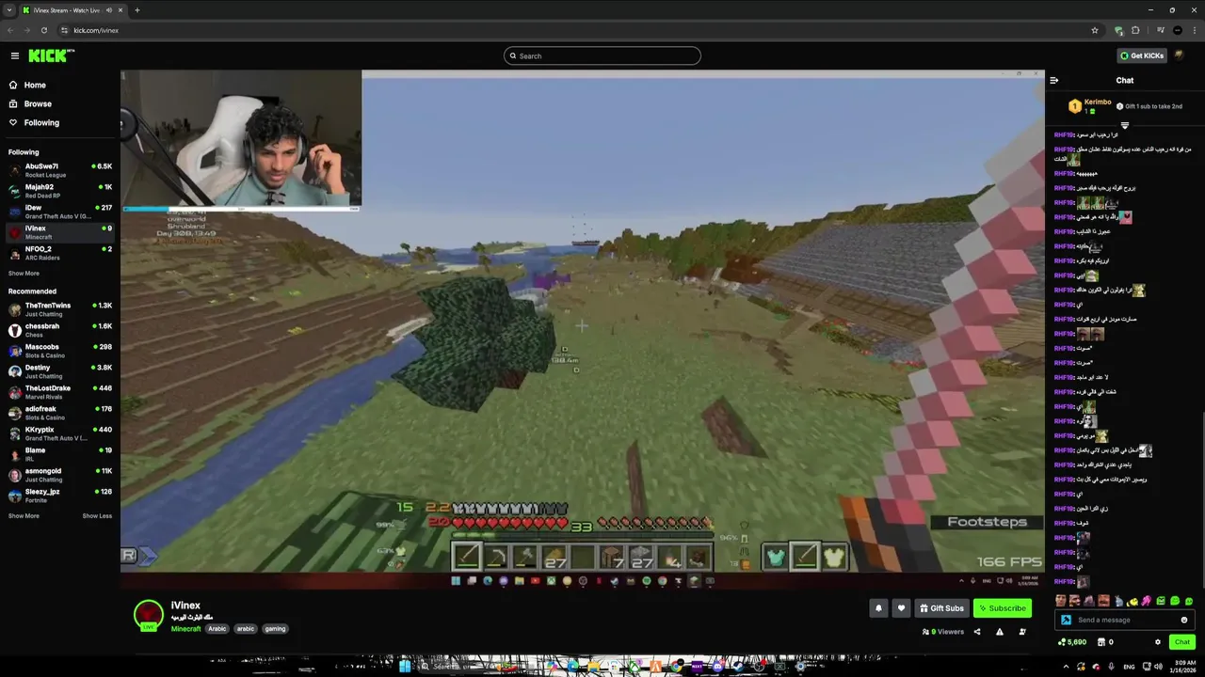The height and width of the screenshot is (677, 1205).
Task: Click into the Send a message field
Action: pos(1125,620)
